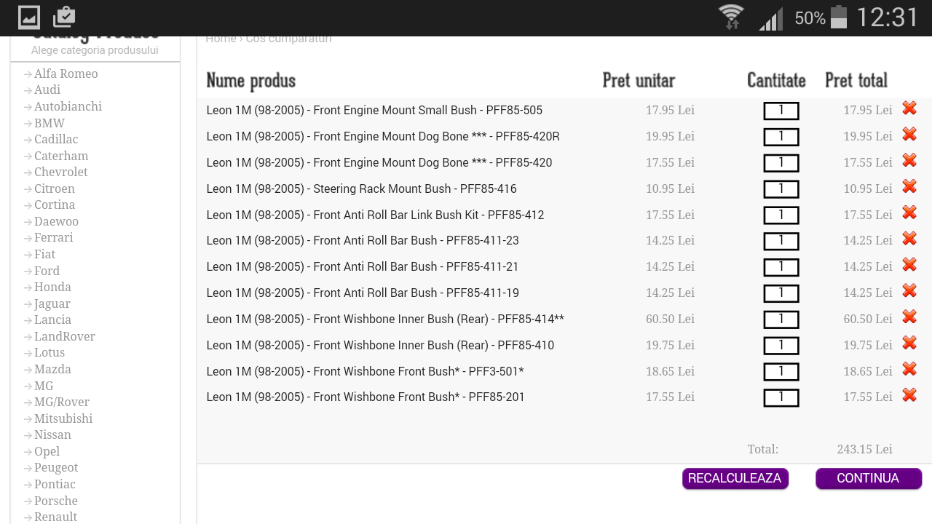
Task: Tap the Wi-Fi status icon
Action: [x=731, y=17]
